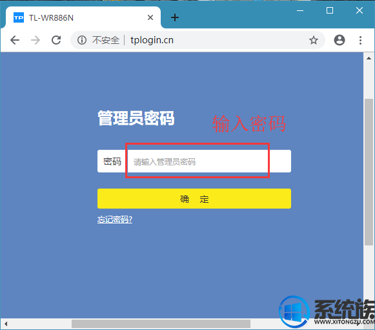Click the vertical scrollbar thumb
The height and width of the screenshot is (330, 375).
pyautogui.click(x=369, y=172)
